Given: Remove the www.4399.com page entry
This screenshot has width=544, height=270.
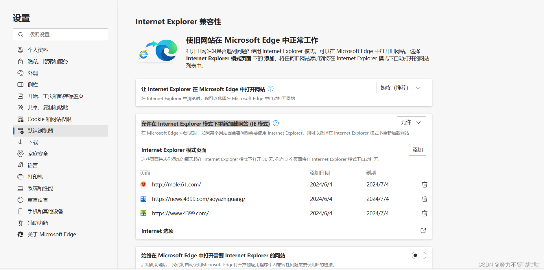Looking at the screenshot, I should (424, 213).
